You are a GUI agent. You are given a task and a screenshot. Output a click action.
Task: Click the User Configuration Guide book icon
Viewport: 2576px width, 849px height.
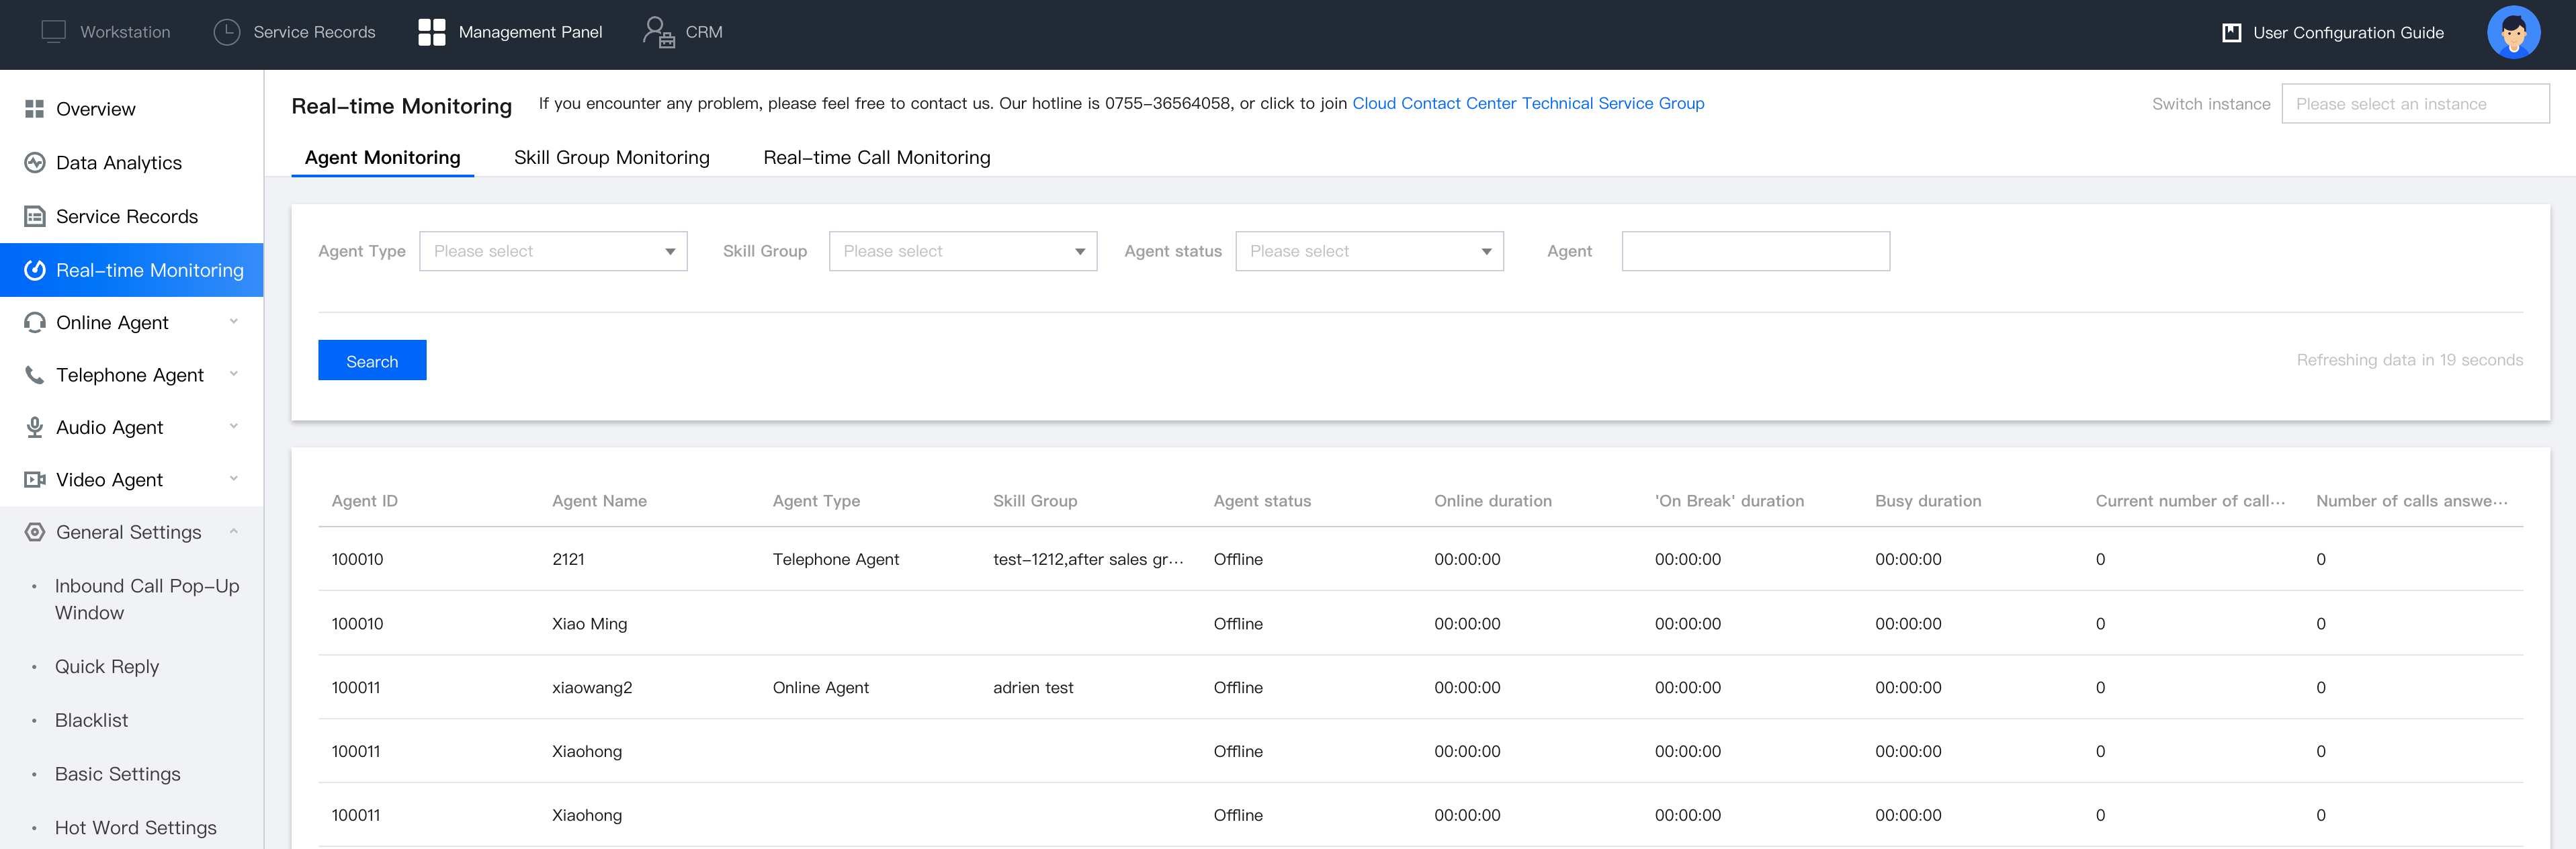2231,33
